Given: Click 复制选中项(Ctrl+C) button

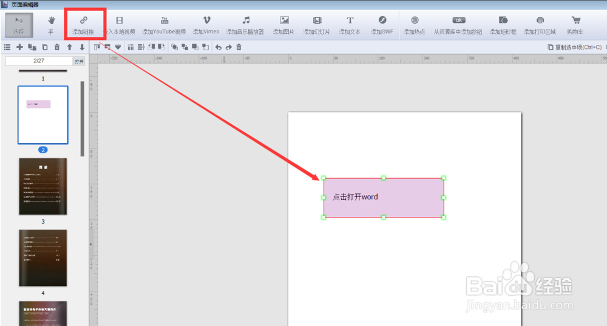Looking at the screenshot, I should click(575, 47).
